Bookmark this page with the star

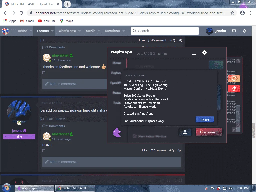click(x=232, y=13)
